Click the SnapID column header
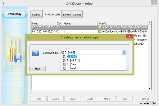 [123, 23]
